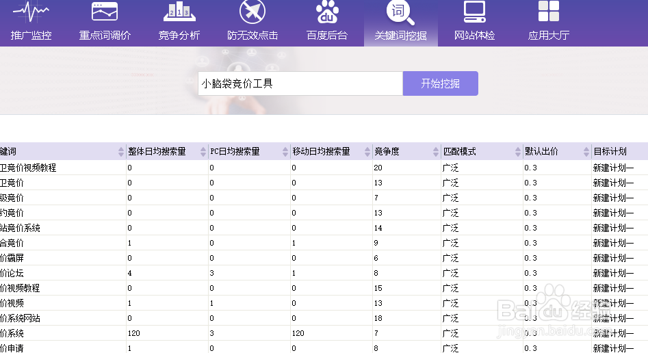Select row 价申请
The width and height of the screenshot is (648, 353).
pyautogui.click(x=324, y=348)
